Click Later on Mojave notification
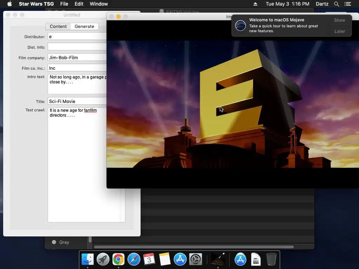The width and height of the screenshot is (359, 269). [339, 31]
